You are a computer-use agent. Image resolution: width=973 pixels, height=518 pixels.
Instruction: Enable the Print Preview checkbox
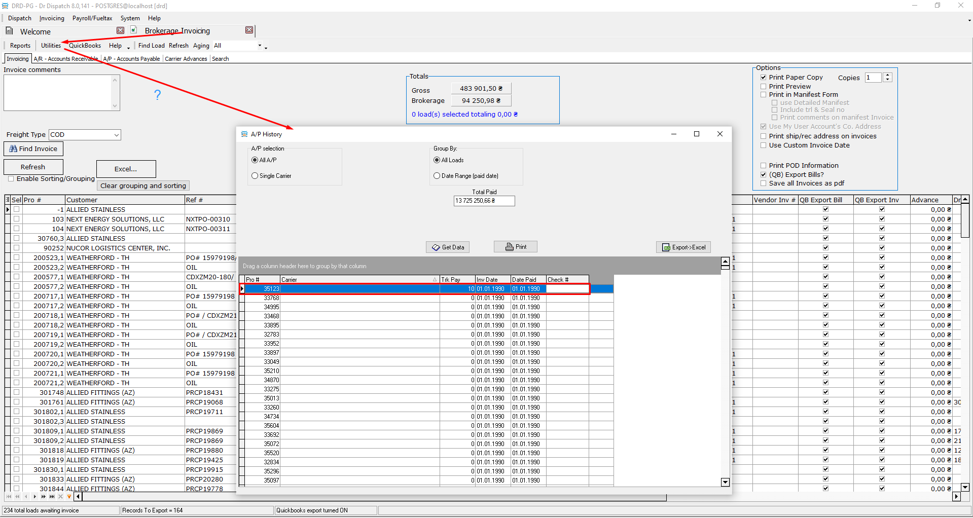(x=763, y=87)
